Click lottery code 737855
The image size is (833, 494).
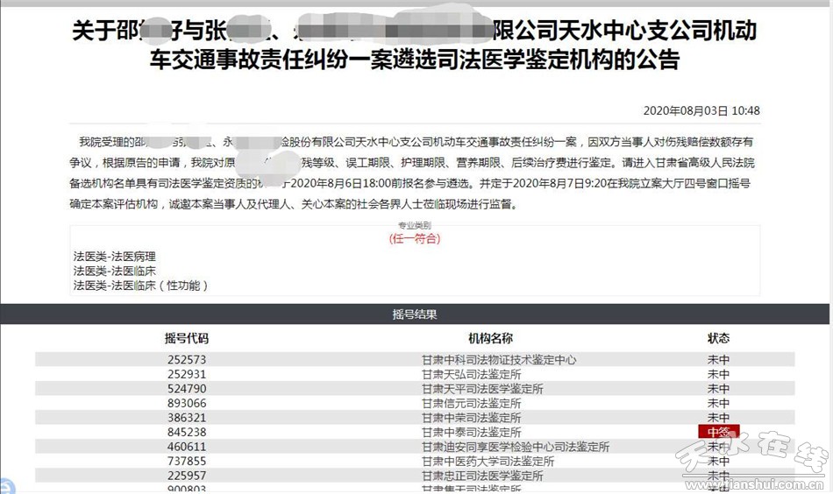(187, 461)
